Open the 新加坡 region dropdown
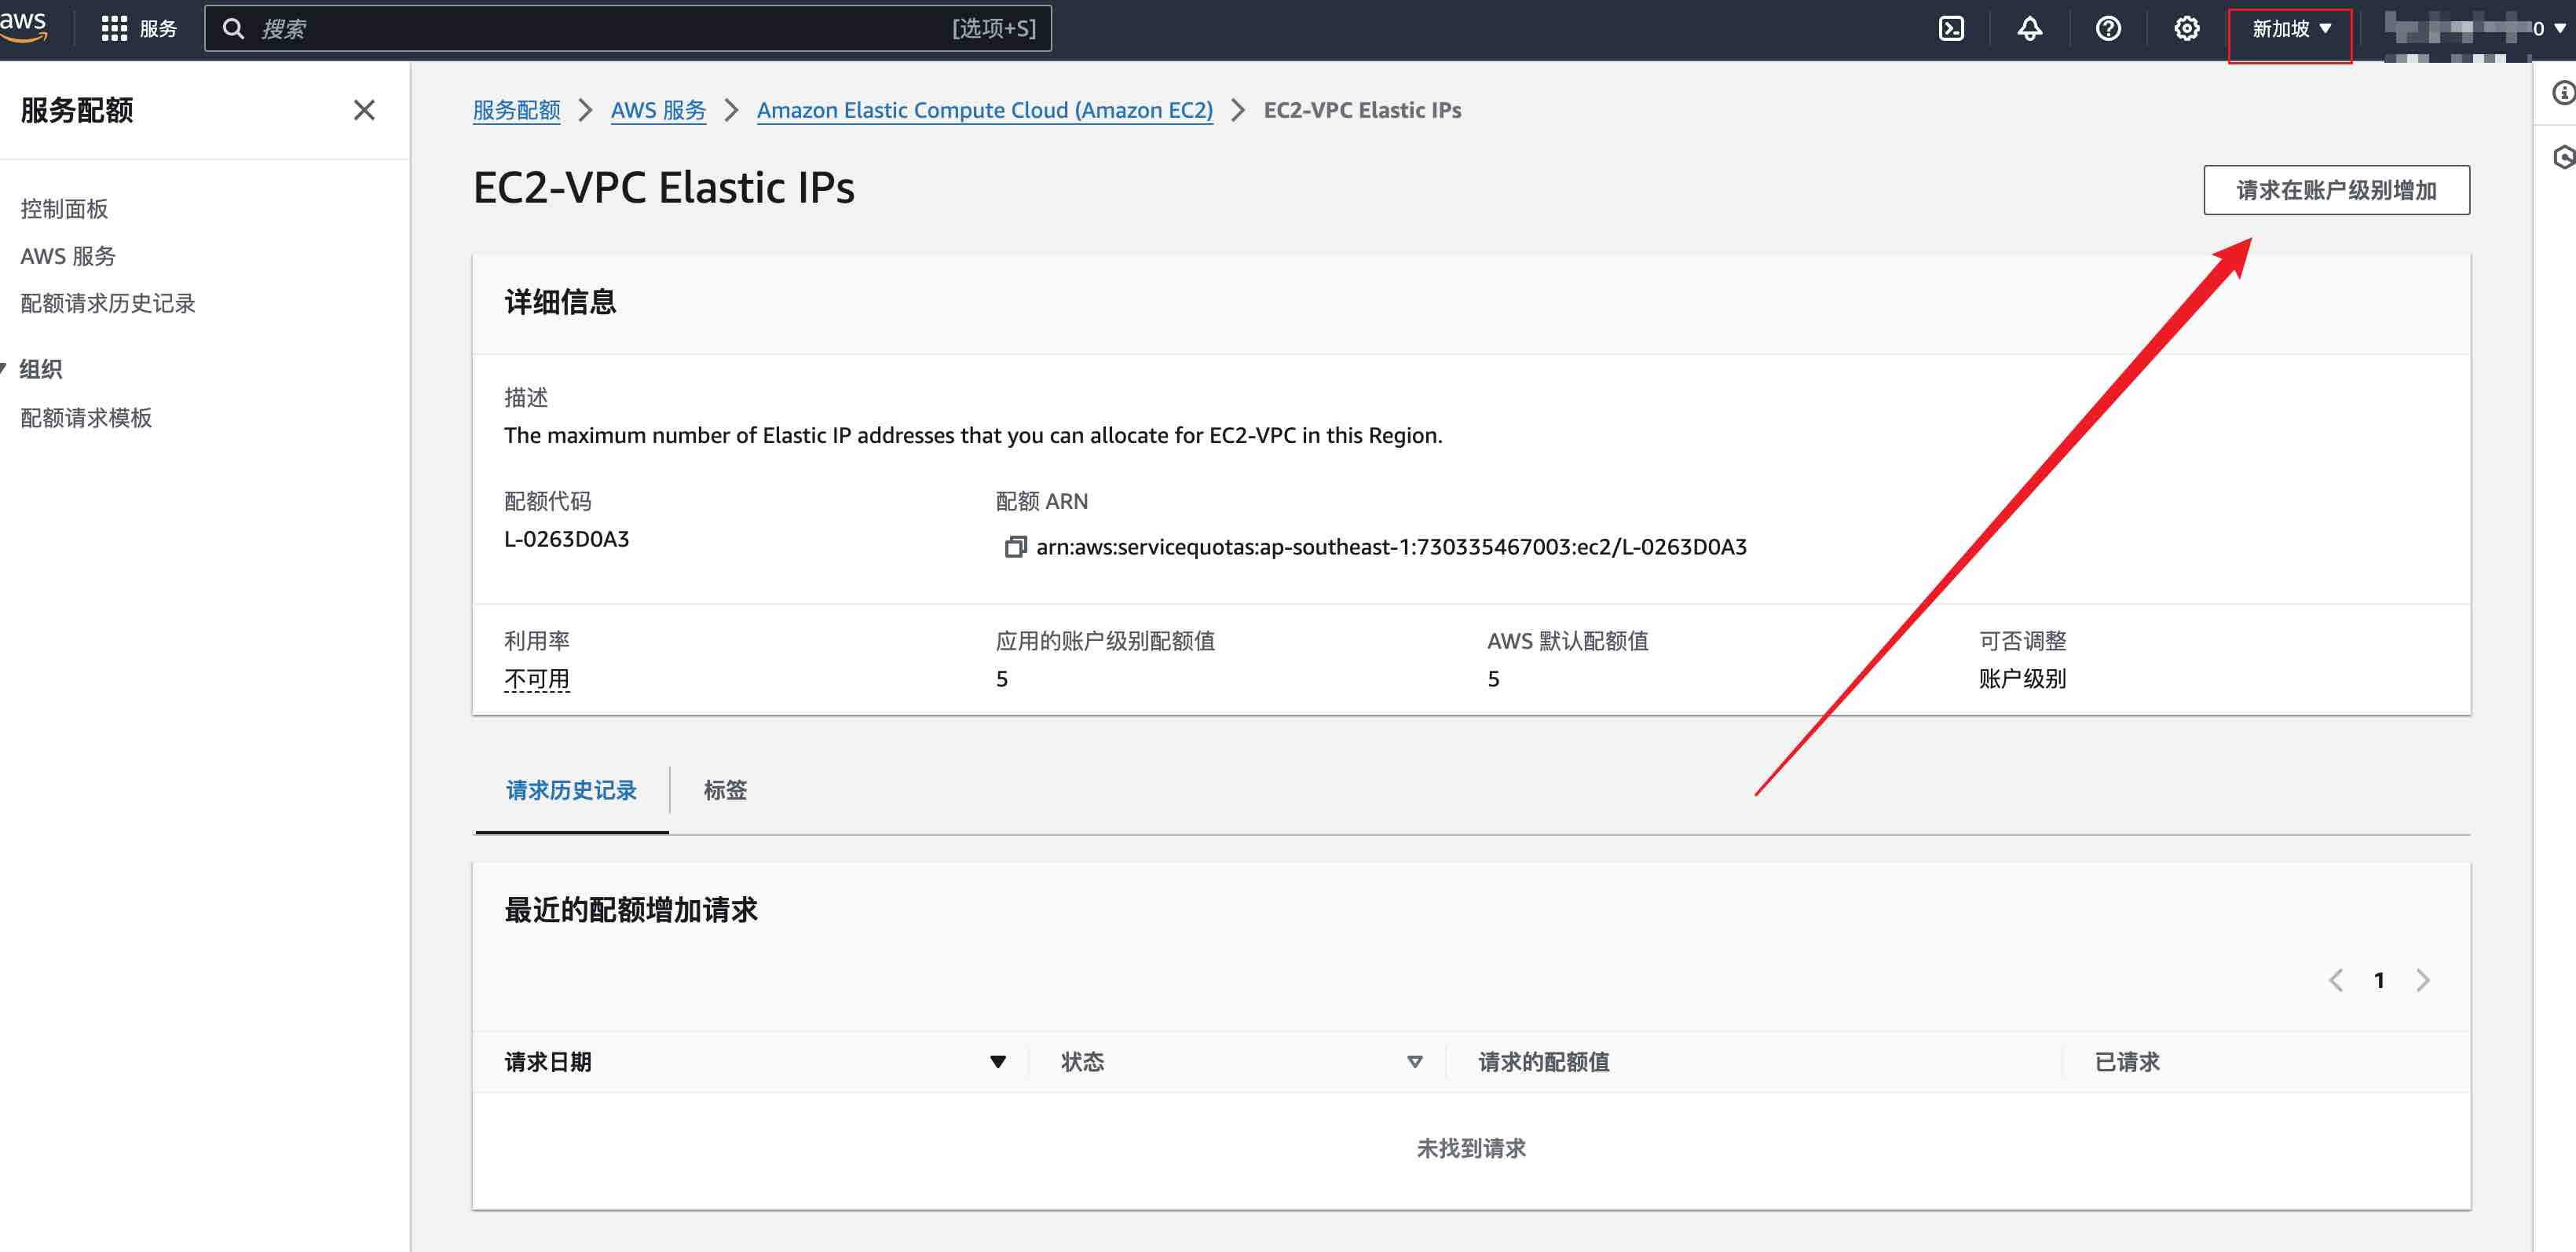 [x=2290, y=29]
